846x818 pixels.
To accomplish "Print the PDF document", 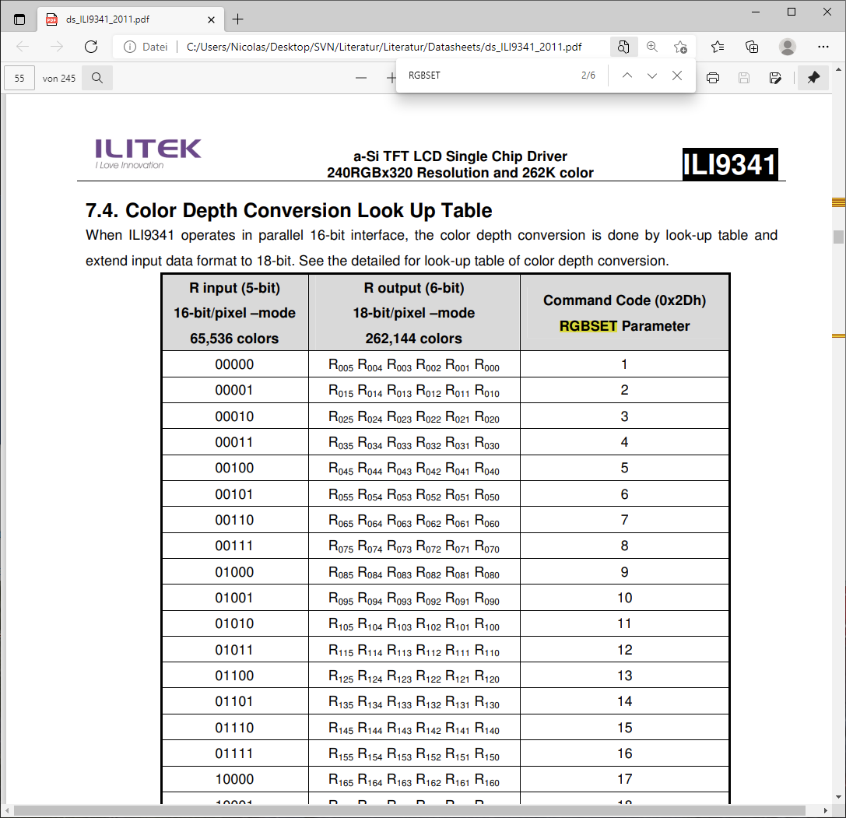I will 713,79.
